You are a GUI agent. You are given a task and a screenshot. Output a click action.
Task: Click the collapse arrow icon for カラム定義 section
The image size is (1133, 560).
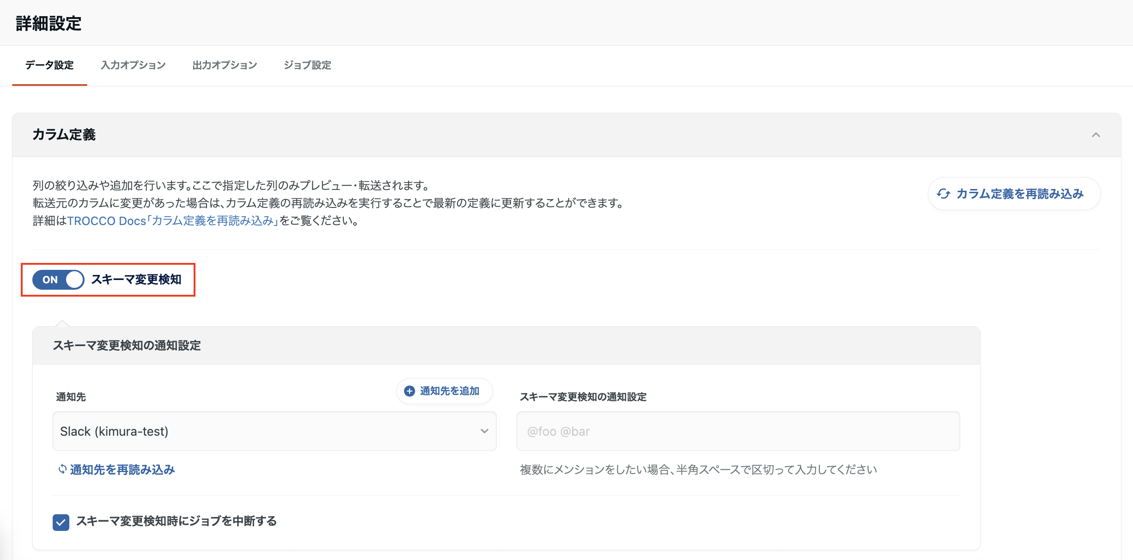1097,135
